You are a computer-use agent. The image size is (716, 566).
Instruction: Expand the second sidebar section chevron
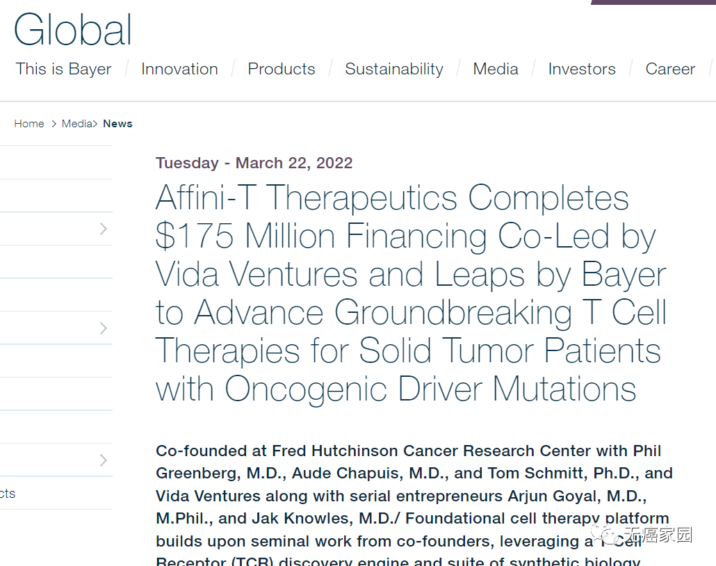coord(103,328)
